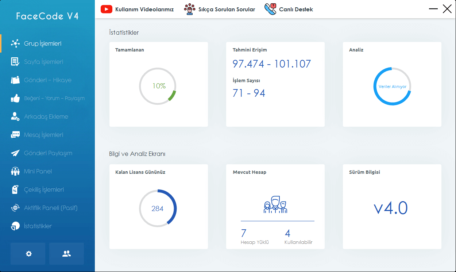Image resolution: width=456 pixels, height=272 pixels.
Task: Open Kullanım Videolarımız link
Action: click(x=144, y=9)
